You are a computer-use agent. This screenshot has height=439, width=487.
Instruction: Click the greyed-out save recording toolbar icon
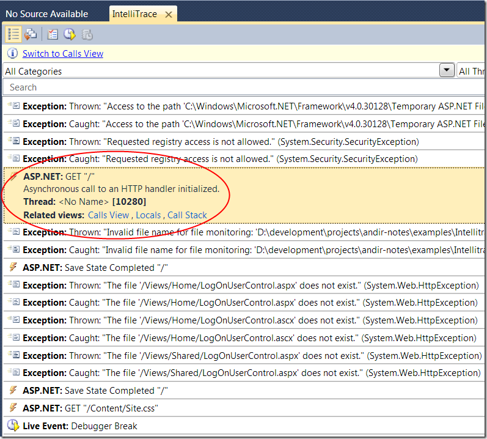(87, 34)
